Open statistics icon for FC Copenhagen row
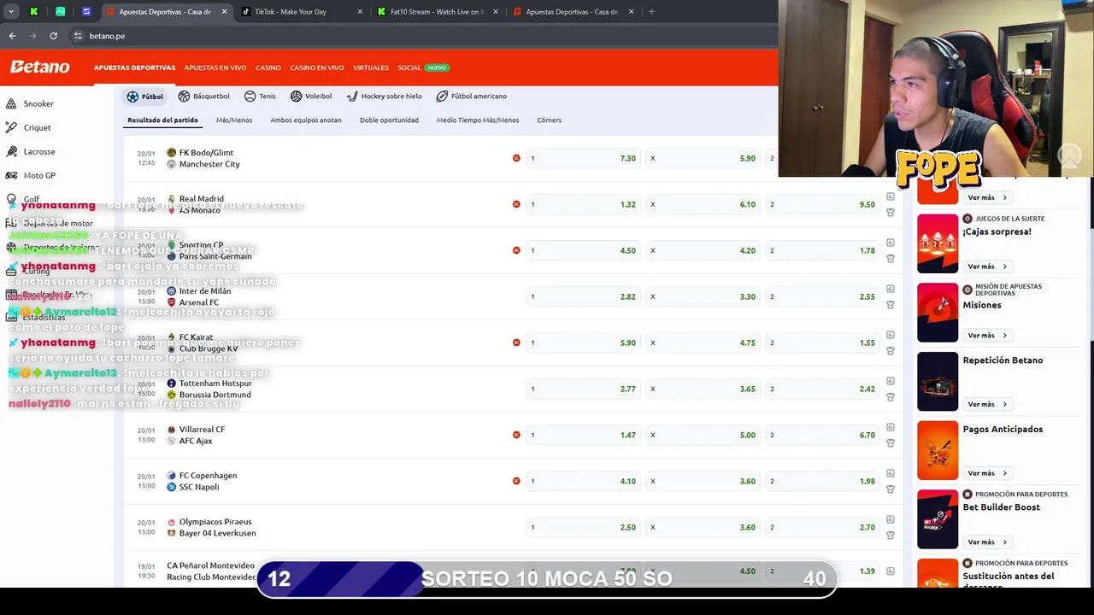Image resolution: width=1094 pixels, height=615 pixels. point(891,473)
